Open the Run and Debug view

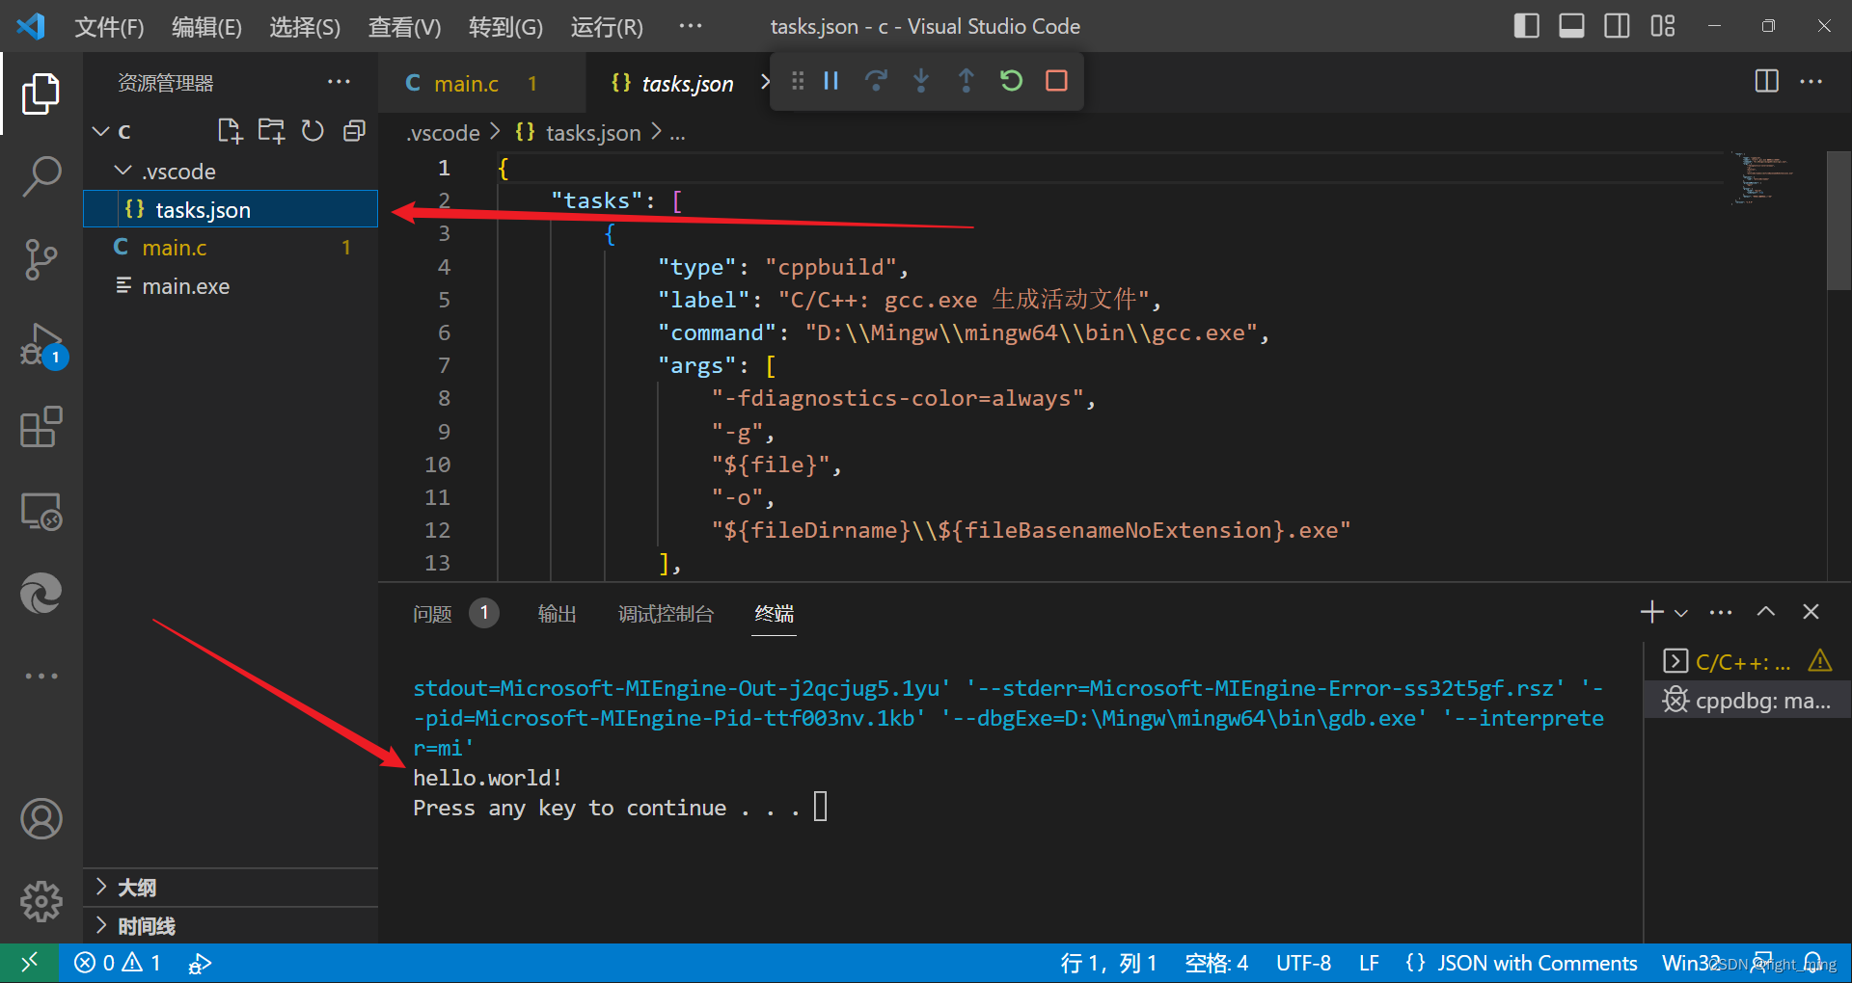tap(42, 345)
